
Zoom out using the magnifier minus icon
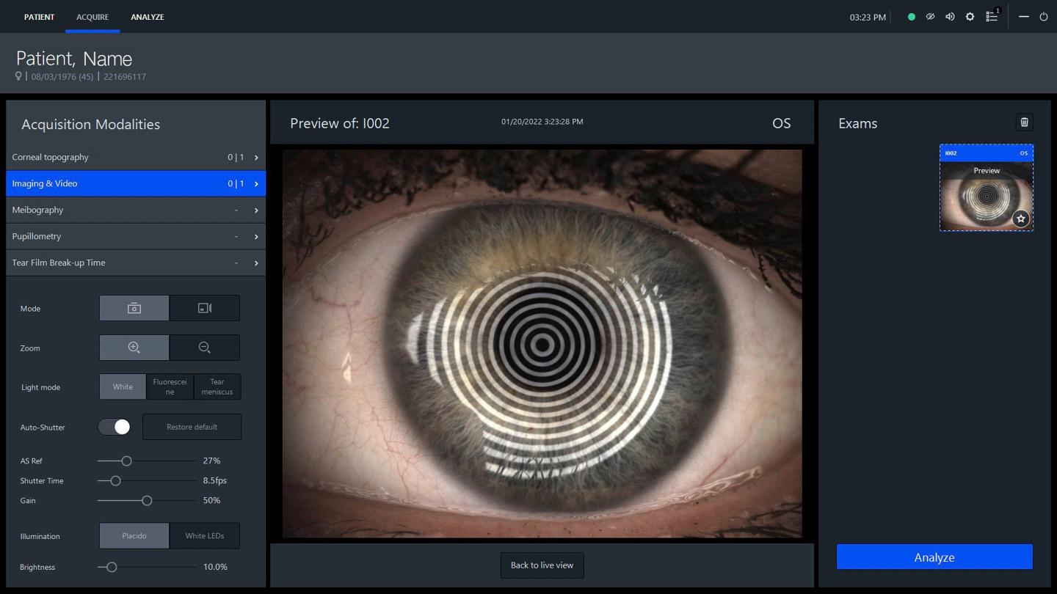tap(204, 347)
